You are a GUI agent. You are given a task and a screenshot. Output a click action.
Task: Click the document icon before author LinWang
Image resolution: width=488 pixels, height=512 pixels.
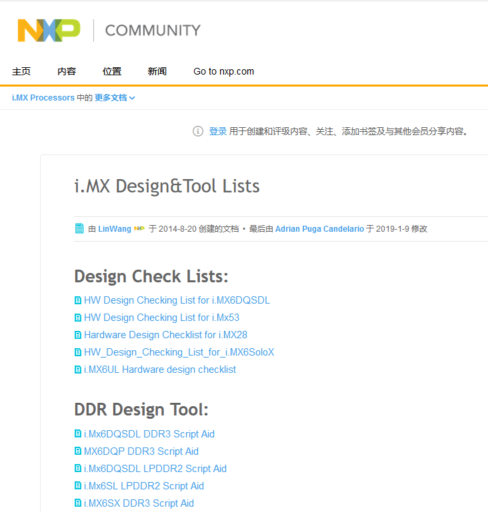click(79, 228)
